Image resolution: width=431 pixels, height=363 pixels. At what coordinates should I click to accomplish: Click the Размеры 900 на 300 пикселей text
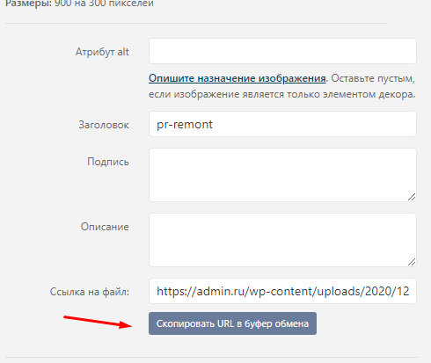click(x=79, y=4)
